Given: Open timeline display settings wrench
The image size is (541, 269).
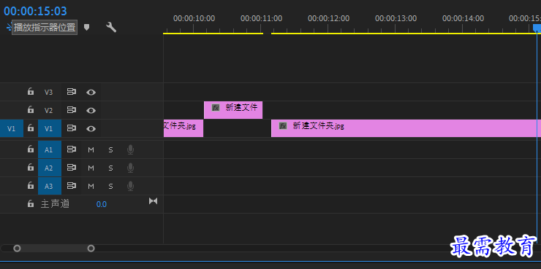Looking at the screenshot, I should point(110,27).
